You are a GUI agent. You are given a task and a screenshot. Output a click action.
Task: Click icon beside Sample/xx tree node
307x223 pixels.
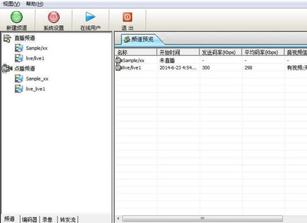[x=19, y=48]
